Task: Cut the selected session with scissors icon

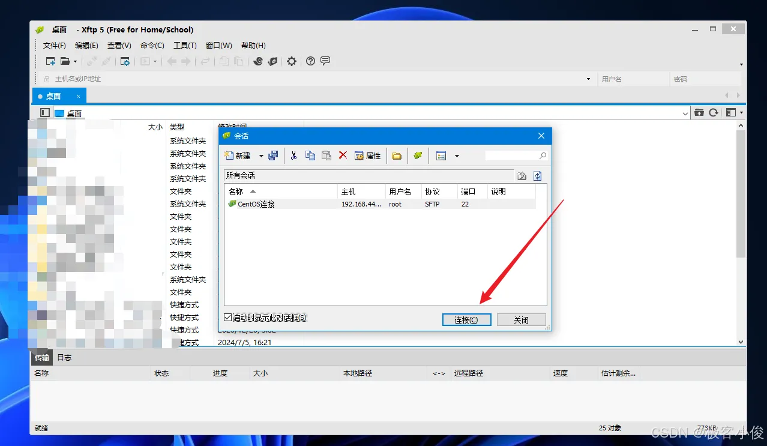Action: [293, 155]
